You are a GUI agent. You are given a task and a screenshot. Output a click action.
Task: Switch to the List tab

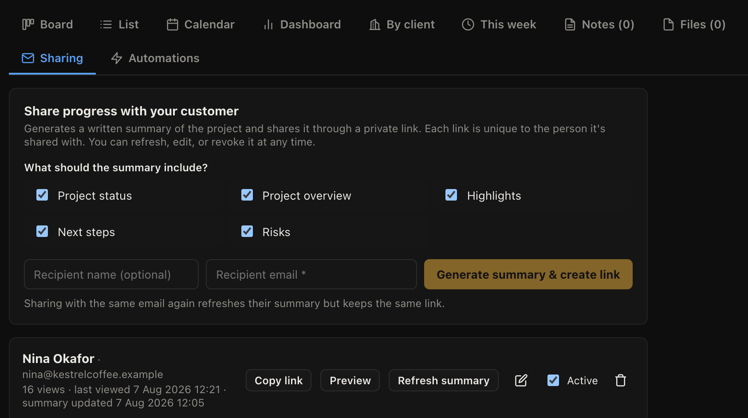coord(119,24)
